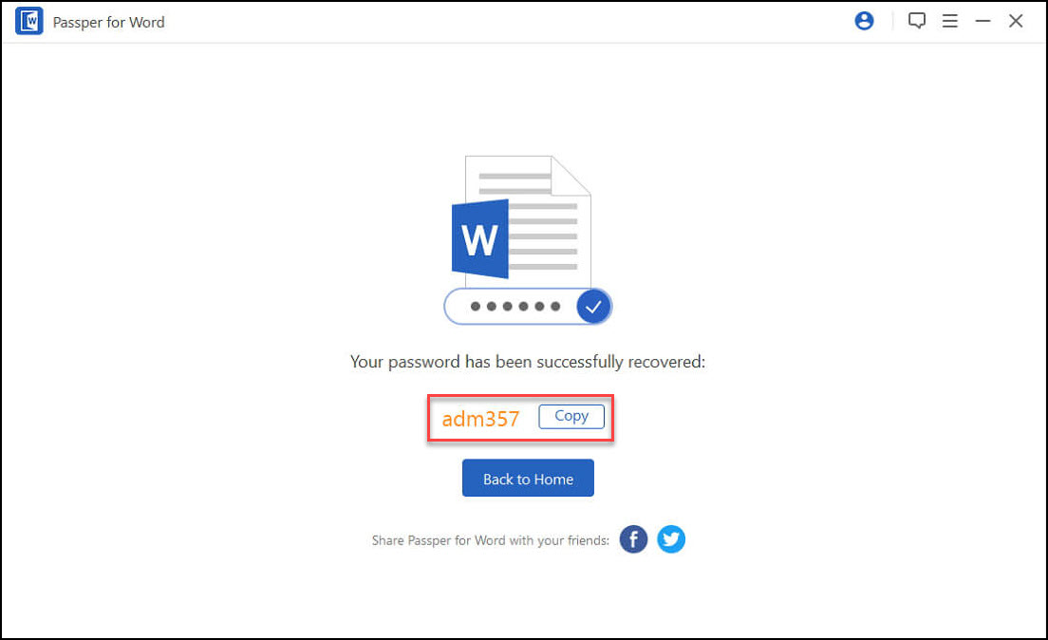Share on Facebook

633,539
